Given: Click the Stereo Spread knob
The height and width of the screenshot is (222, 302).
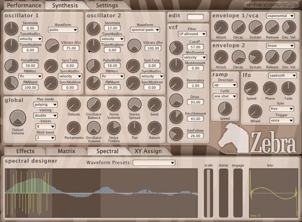Looking at the screenshot, I should [x=135, y=104].
